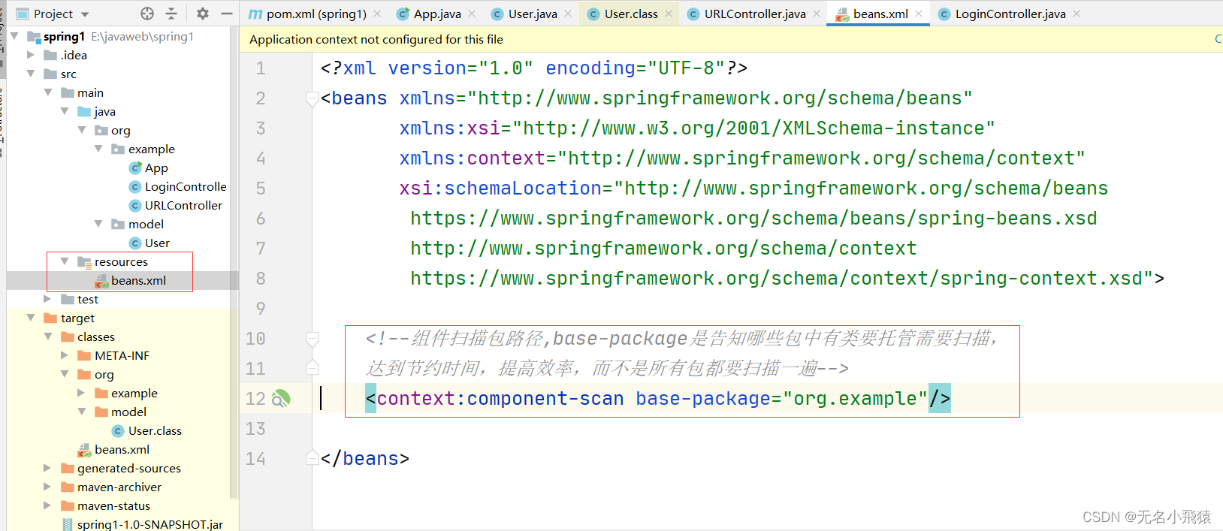Screen dimensions: 1223x531
Task: Expand the maven-status folder
Action: (x=48, y=505)
